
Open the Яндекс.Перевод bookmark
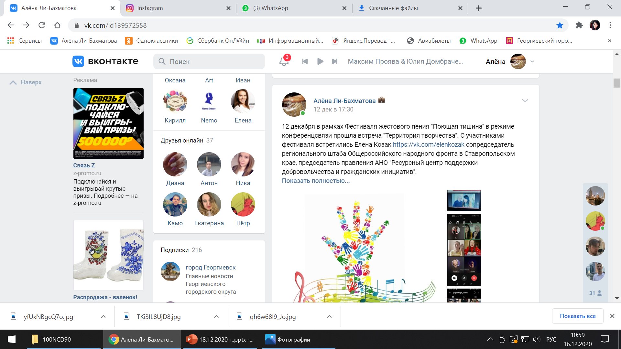click(364, 41)
